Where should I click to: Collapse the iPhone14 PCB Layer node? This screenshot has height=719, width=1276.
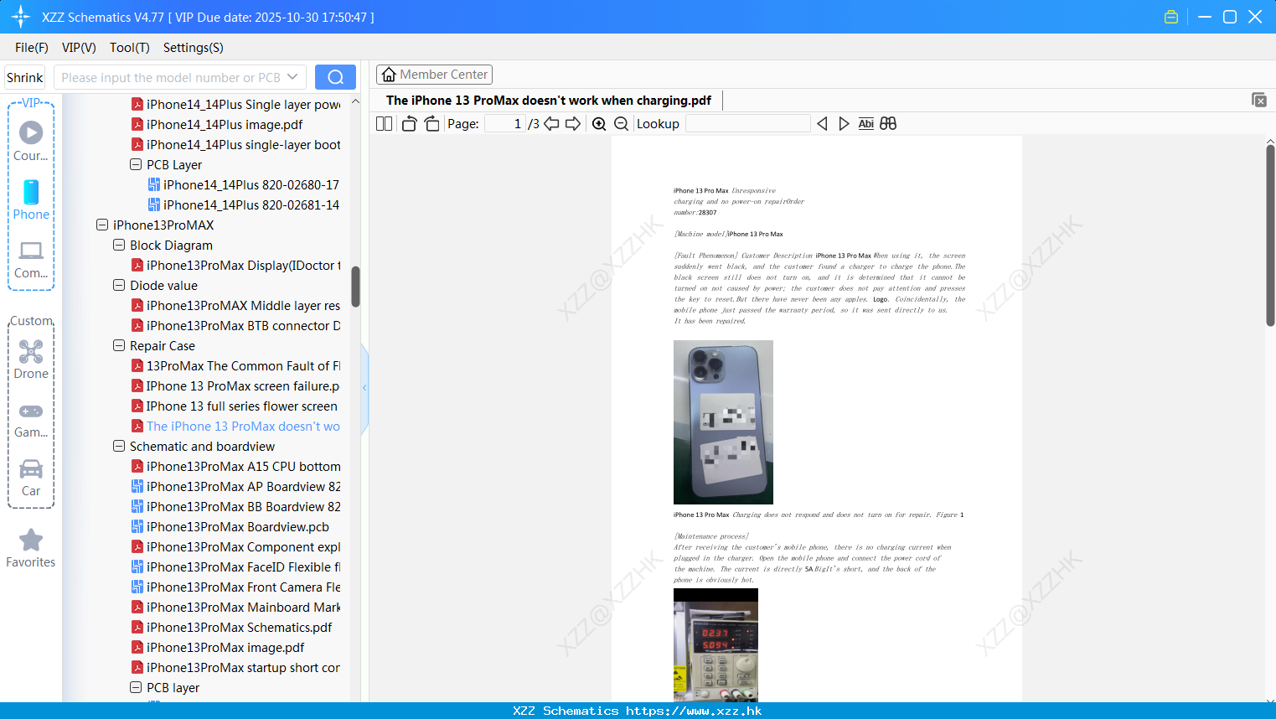136,164
